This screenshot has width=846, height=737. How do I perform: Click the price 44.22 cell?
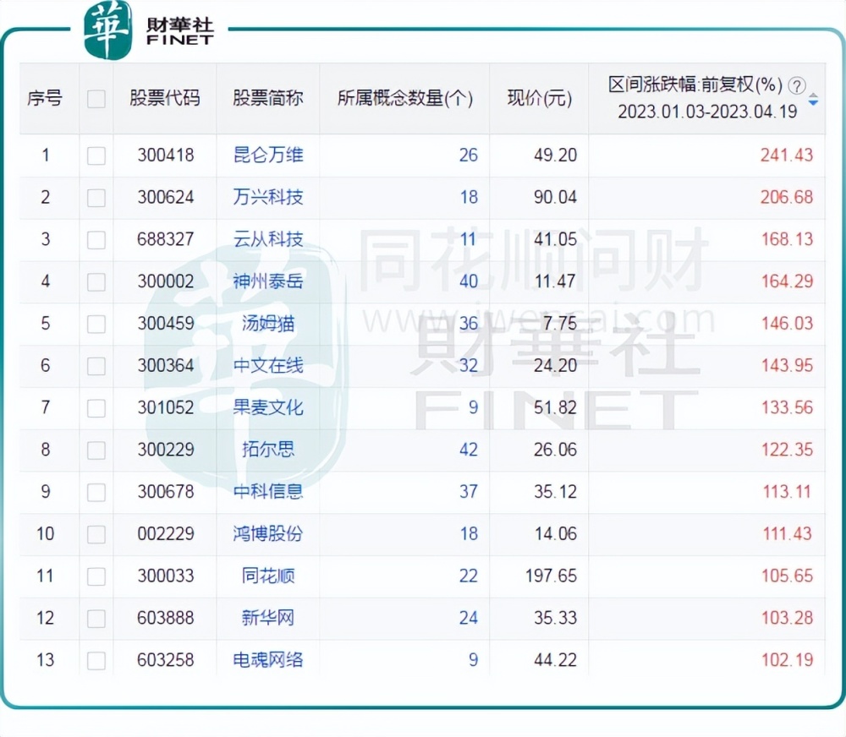(x=555, y=660)
